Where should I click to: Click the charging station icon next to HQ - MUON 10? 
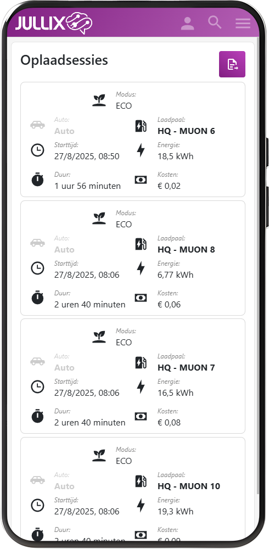141,481
